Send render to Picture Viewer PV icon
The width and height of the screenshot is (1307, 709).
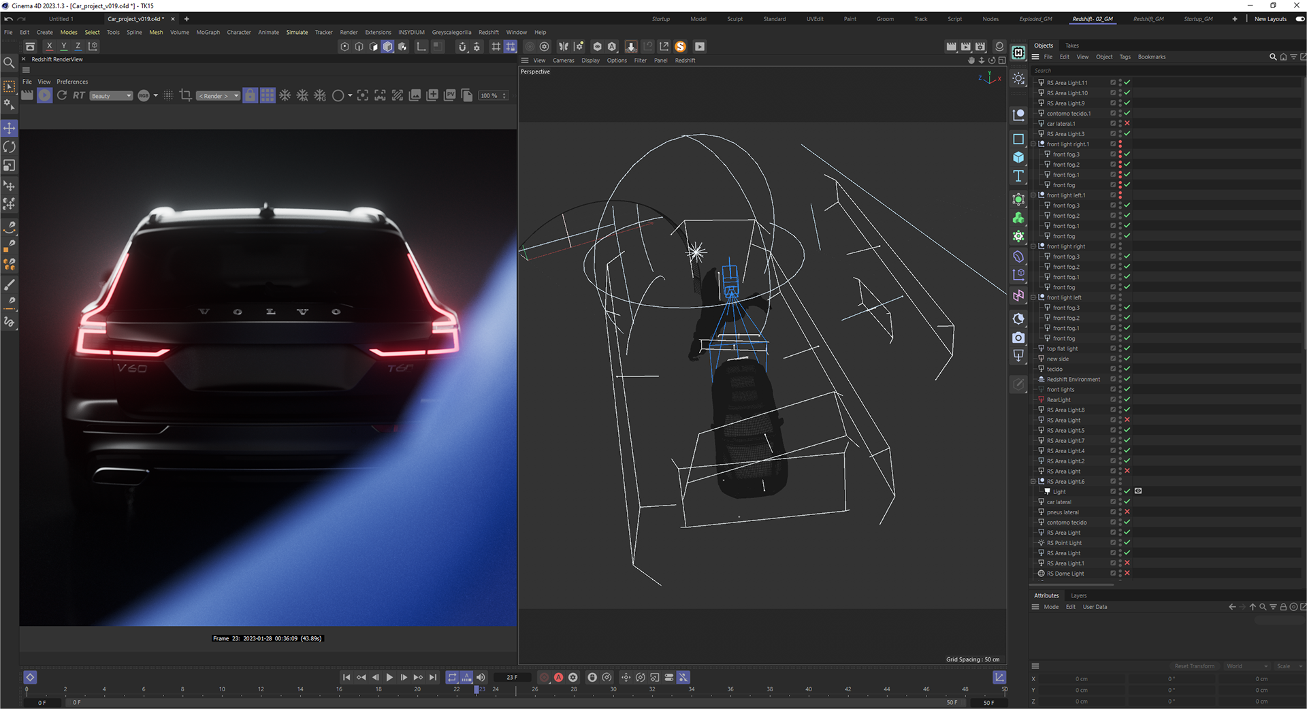[x=450, y=95]
